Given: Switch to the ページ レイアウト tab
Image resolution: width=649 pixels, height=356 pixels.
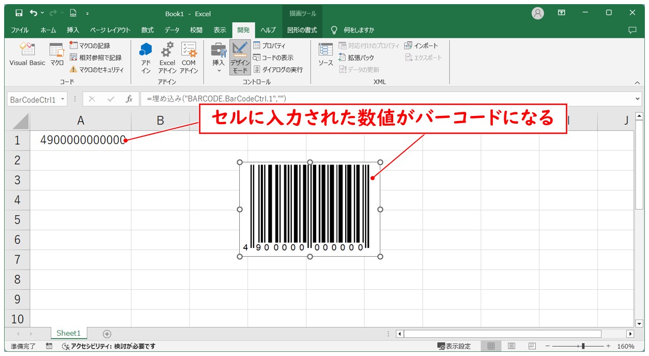Looking at the screenshot, I should point(110,30).
